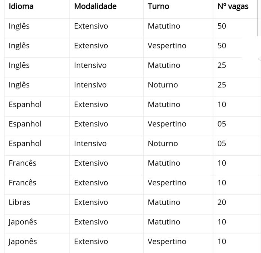Click the 25 vagas cell for Inglês Intensivo Matutino
The height and width of the screenshot is (253, 261).
pos(222,65)
